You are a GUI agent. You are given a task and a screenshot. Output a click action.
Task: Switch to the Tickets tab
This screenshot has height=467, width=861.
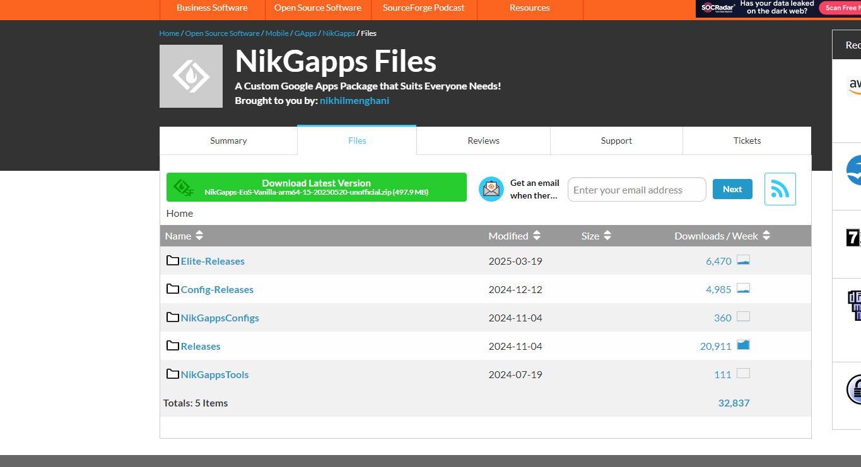point(747,141)
